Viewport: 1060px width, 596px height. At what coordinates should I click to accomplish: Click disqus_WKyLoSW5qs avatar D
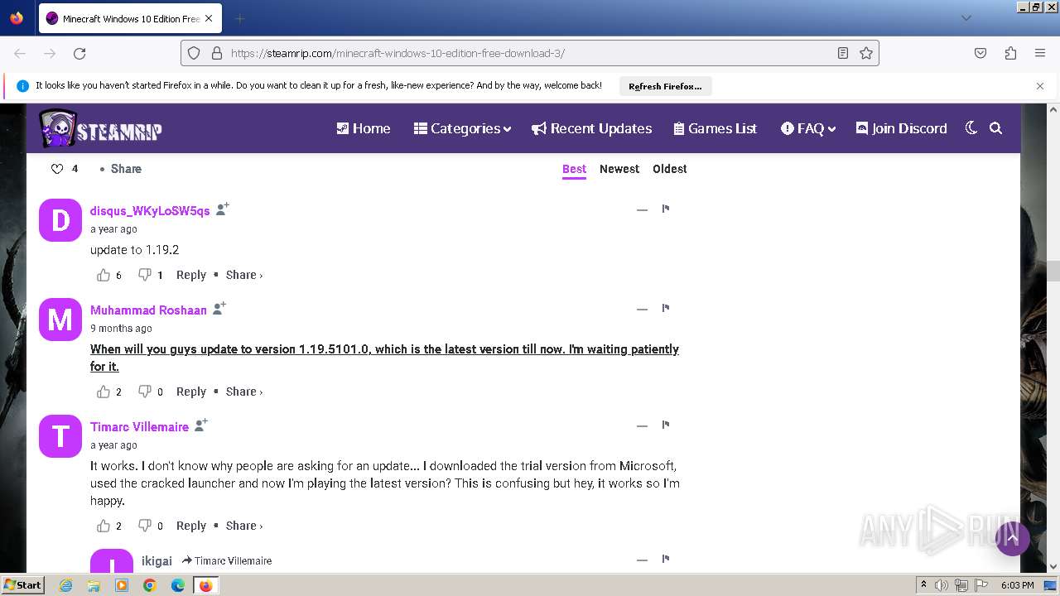(x=60, y=220)
